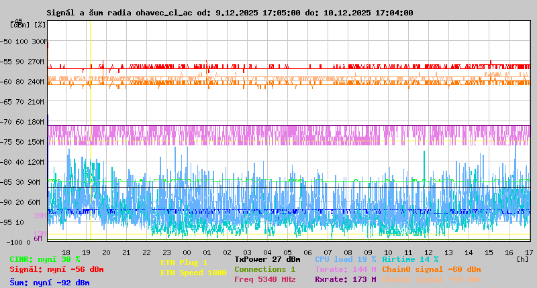537x288 pixels.
Task: Select the ETH Speed 1000 legend entry
Action: pyautogui.click(x=193, y=273)
